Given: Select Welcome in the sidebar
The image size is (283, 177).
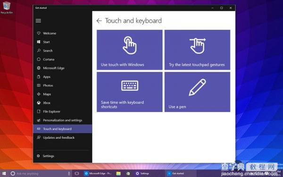Looking at the screenshot, I should pyautogui.click(x=63, y=33).
